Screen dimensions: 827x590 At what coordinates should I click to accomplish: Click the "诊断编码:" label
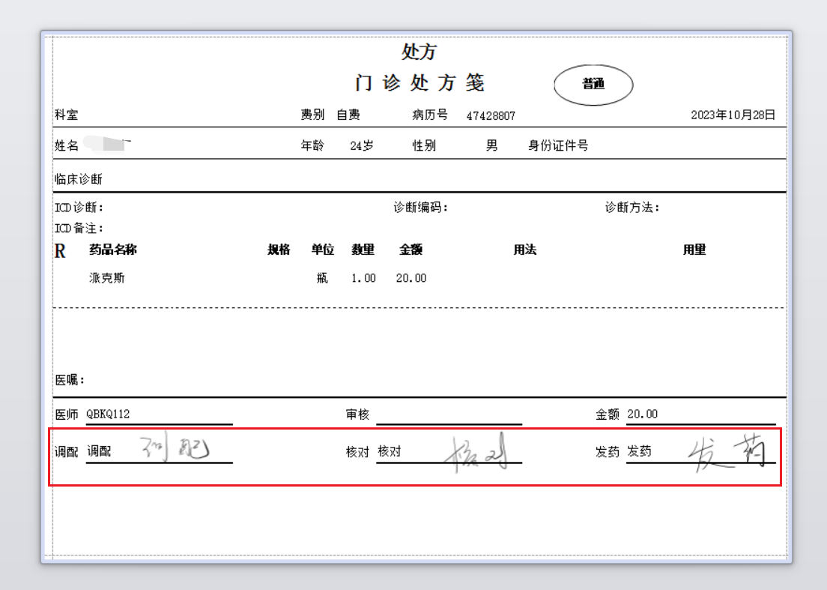tap(420, 208)
